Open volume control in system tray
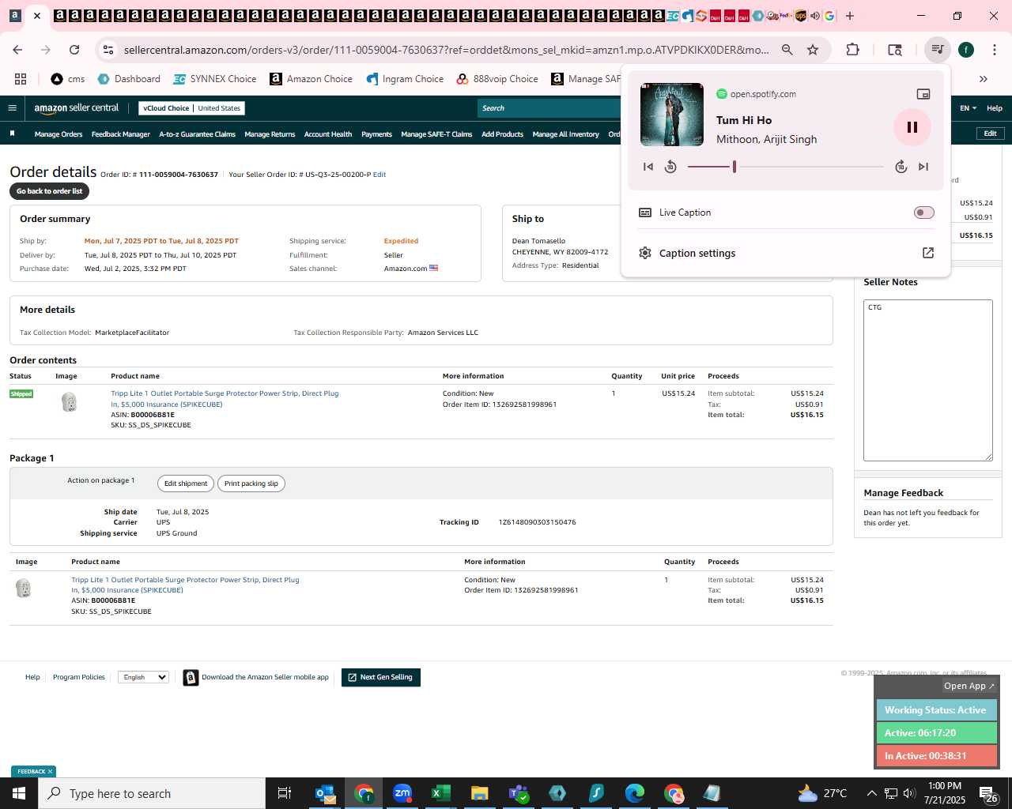Viewport: 1012px width, 809px height. (909, 793)
